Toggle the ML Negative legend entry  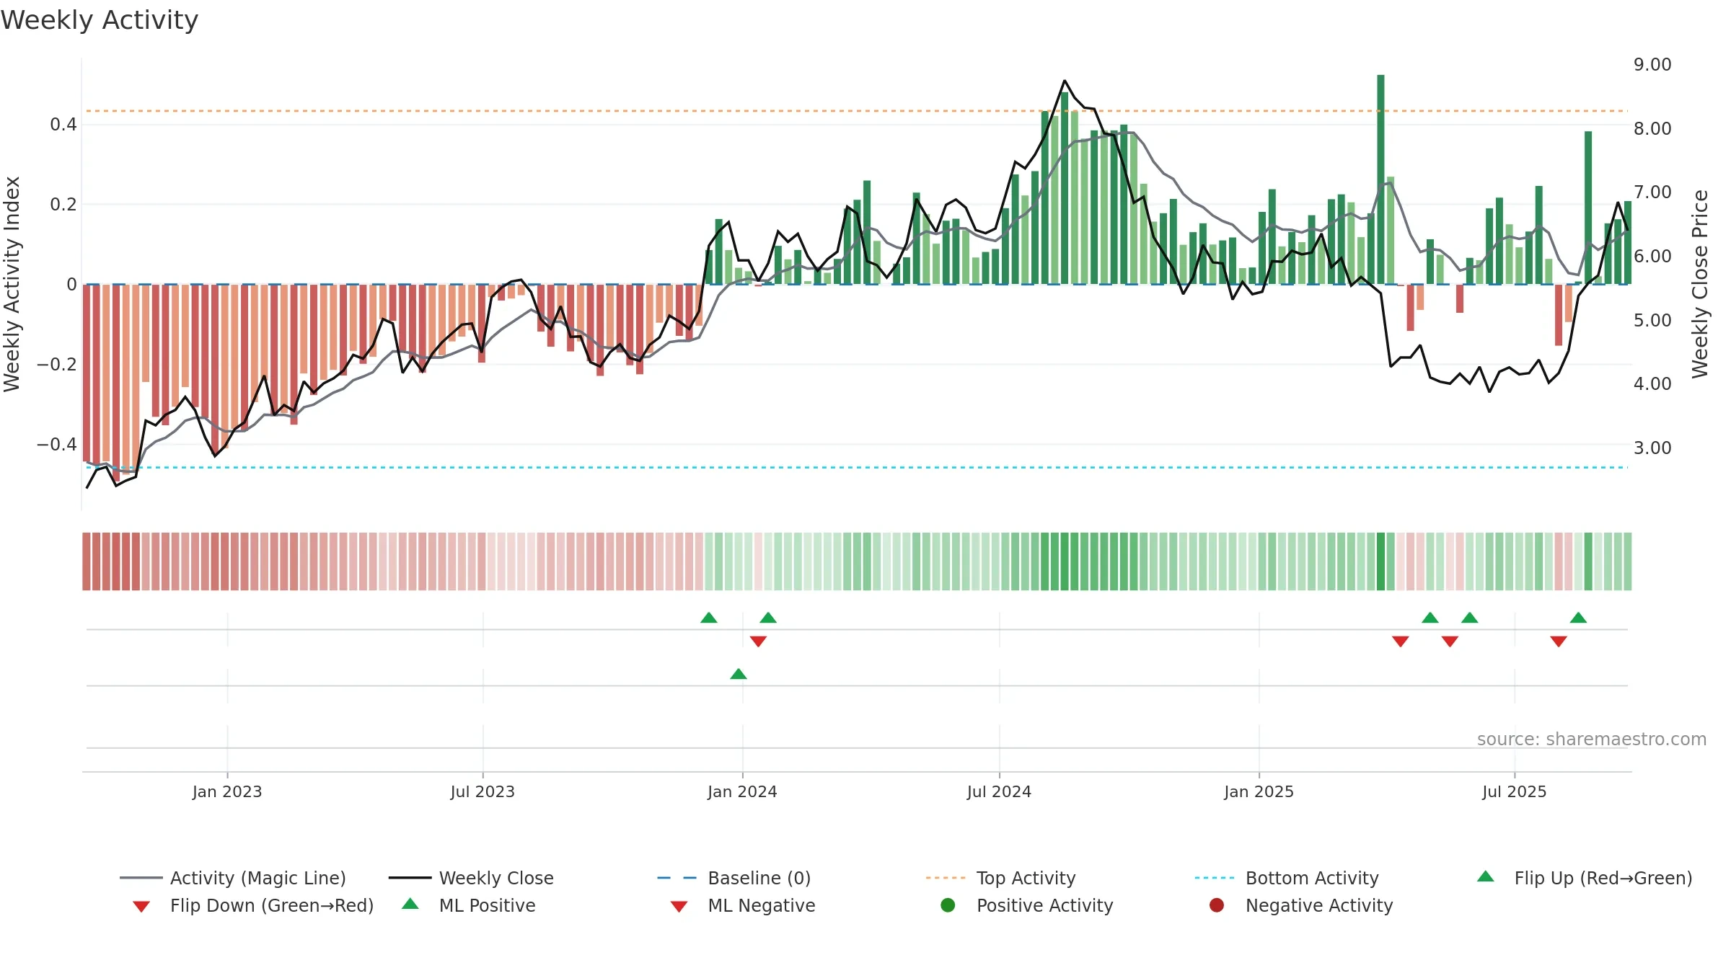(x=743, y=905)
